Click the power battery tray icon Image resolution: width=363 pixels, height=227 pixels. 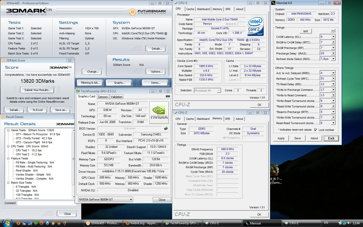[340, 223]
